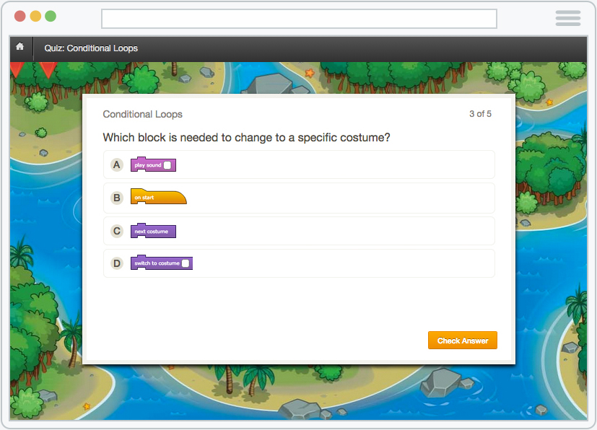
Task: Click the 3 of 5 progress indicator
Action: tap(480, 114)
